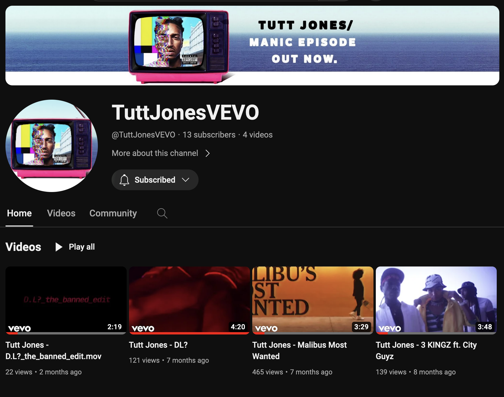
Task: Click red progress bar under DL? thumbnail
Action: click(189, 333)
